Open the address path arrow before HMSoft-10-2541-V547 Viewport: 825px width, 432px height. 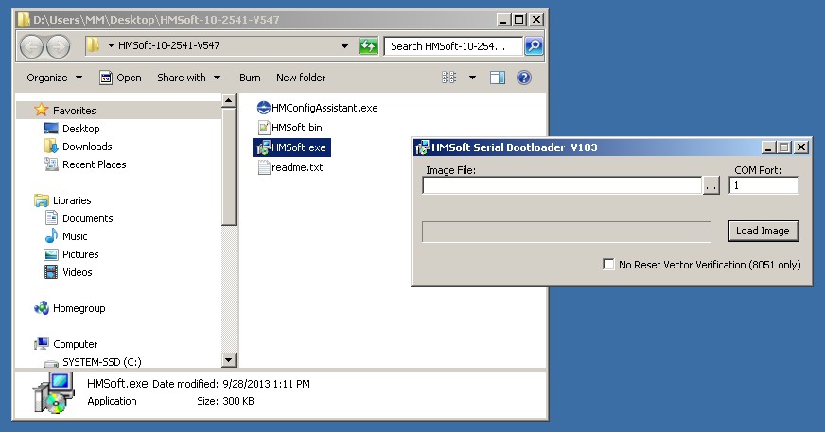point(111,45)
